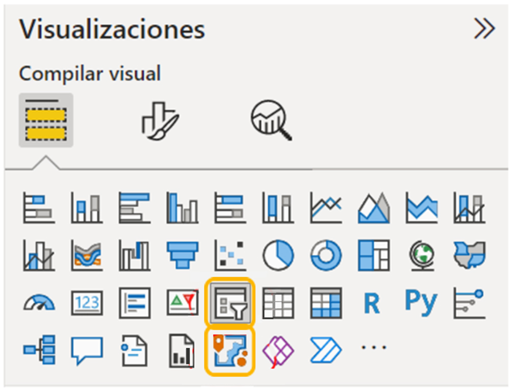Add a scatter chart visual
This screenshot has width=510, height=392.
(230, 255)
